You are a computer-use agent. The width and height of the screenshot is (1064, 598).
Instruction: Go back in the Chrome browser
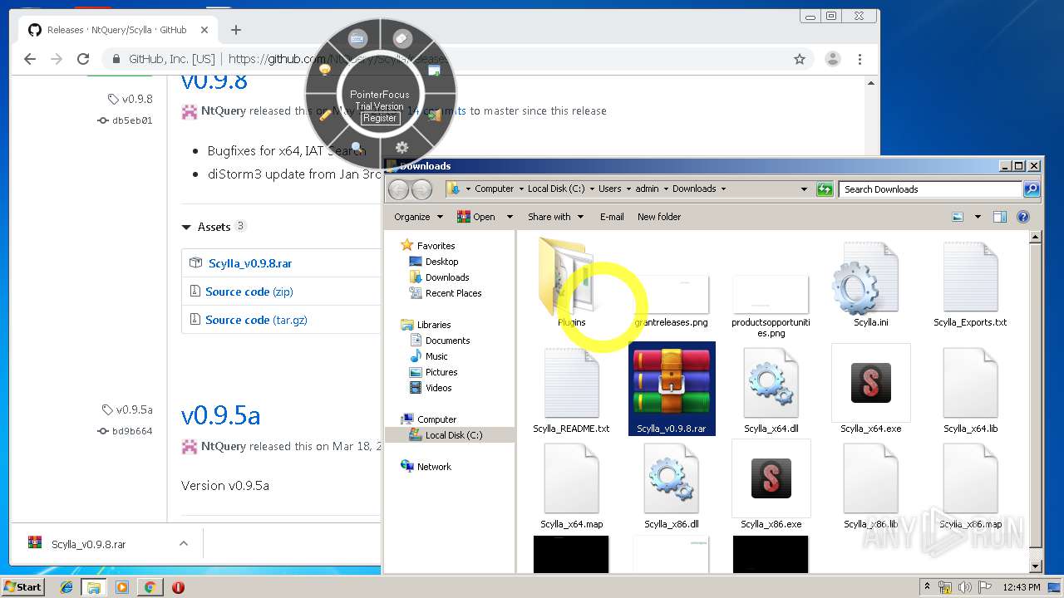pyautogui.click(x=30, y=59)
